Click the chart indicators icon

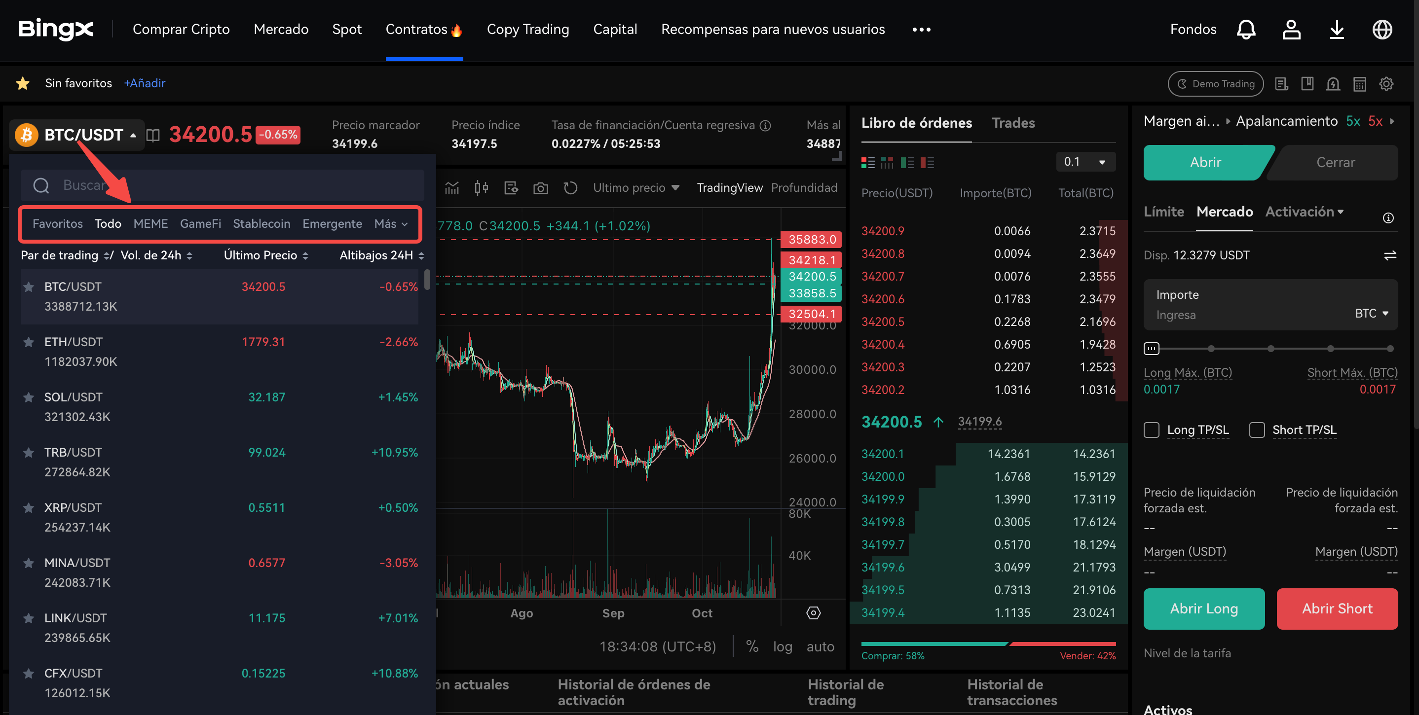(x=451, y=188)
